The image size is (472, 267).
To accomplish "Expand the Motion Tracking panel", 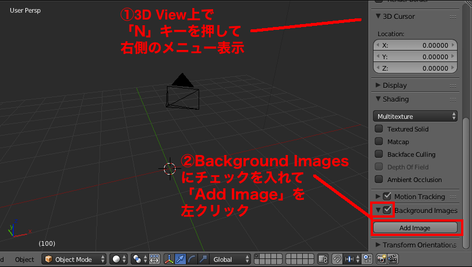I will point(378,196).
